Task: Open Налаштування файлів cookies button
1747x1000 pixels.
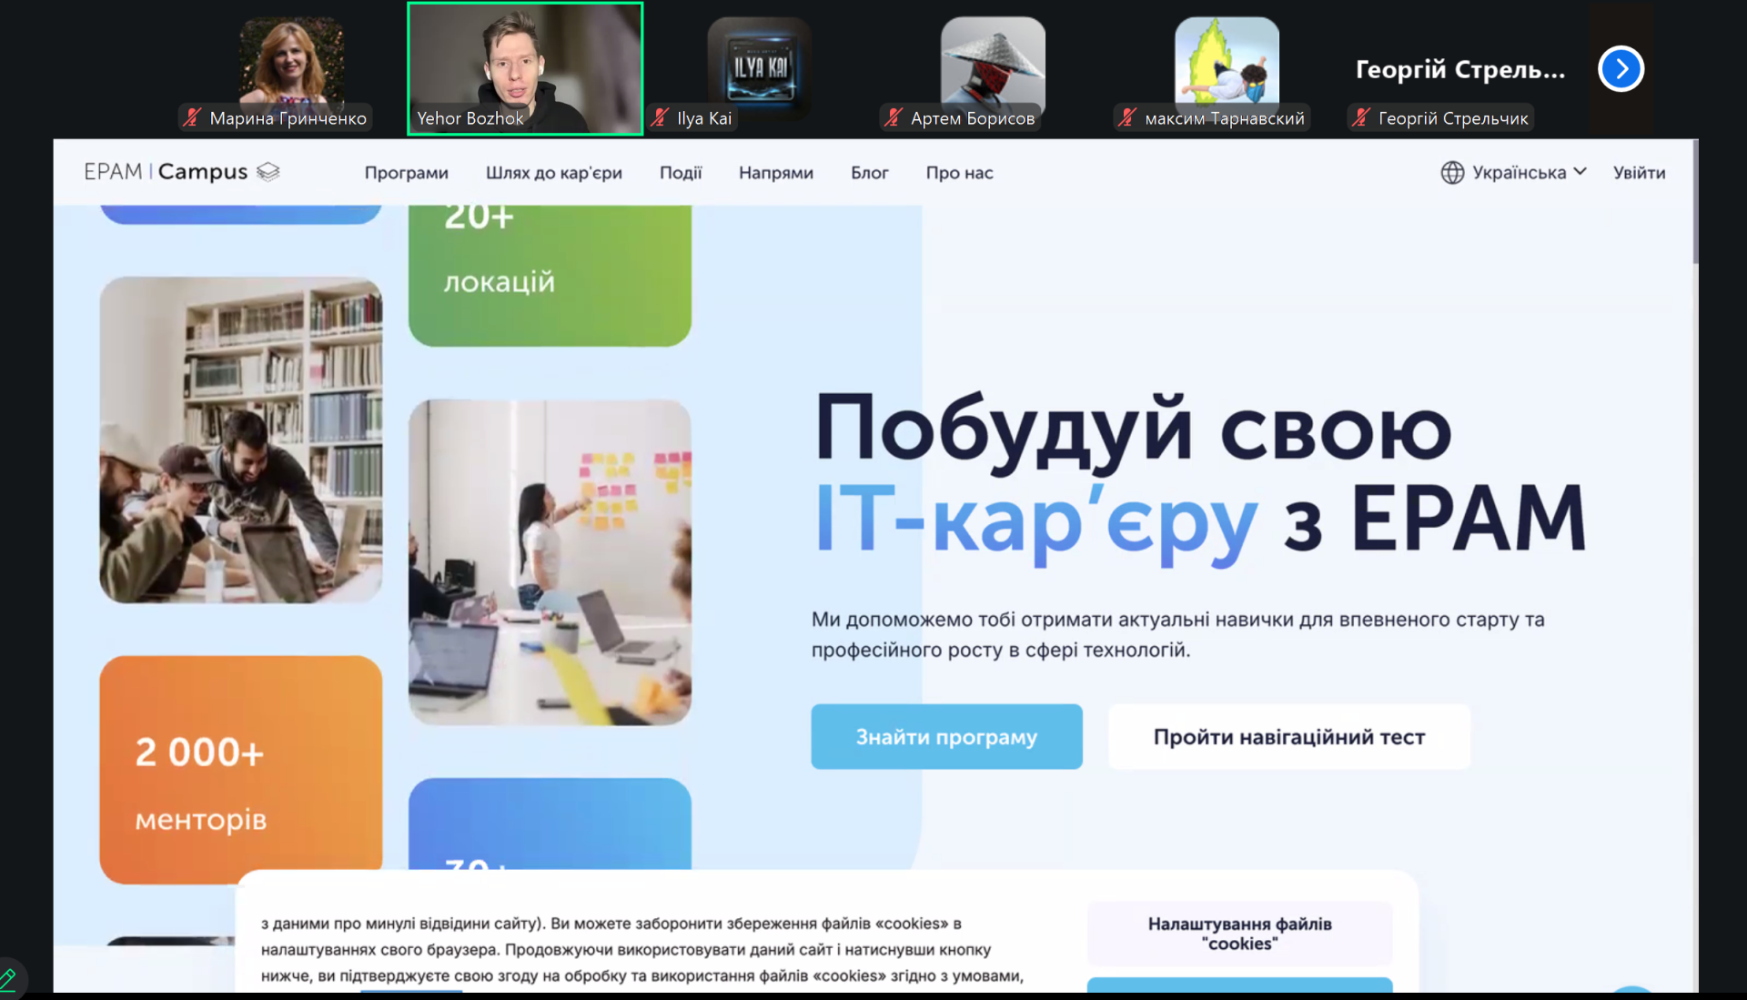Action: [x=1239, y=934]
